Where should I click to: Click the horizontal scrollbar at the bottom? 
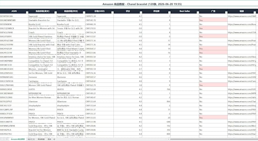click(214, 139)
